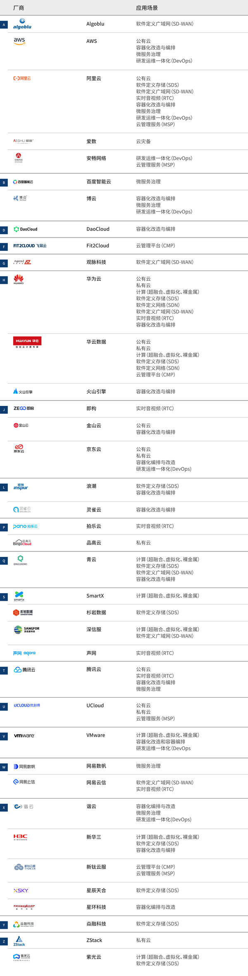Click the DaoCloud logo

tap(25, 229)
